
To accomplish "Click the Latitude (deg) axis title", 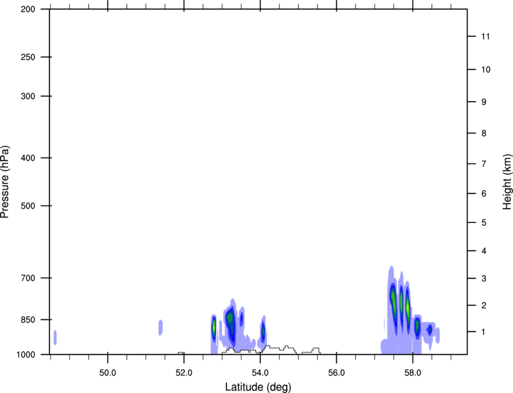I will [258, 387].
